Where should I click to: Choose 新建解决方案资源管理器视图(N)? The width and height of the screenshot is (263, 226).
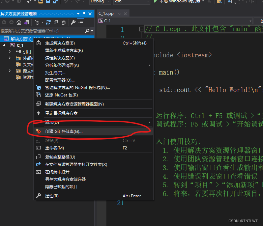point(94,104)
